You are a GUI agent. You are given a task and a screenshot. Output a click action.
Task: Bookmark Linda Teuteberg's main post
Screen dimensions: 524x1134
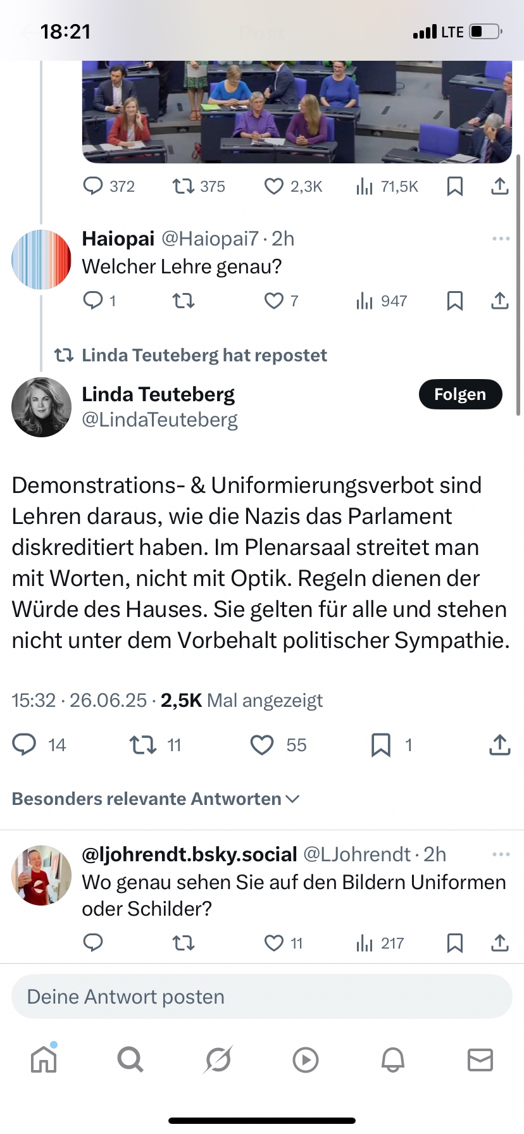pos(380,745)
